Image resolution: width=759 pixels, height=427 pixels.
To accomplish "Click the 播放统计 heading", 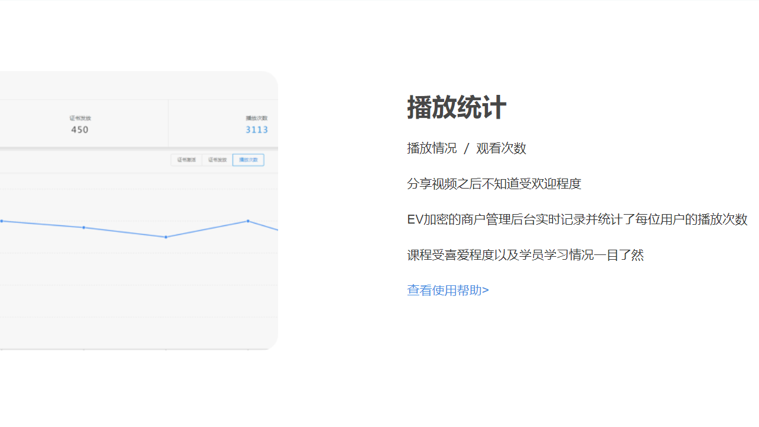I will [x=457, y=107].
